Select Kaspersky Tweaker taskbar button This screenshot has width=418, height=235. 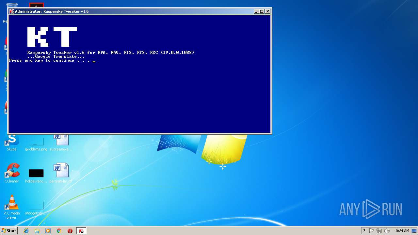tap(81, 231)
